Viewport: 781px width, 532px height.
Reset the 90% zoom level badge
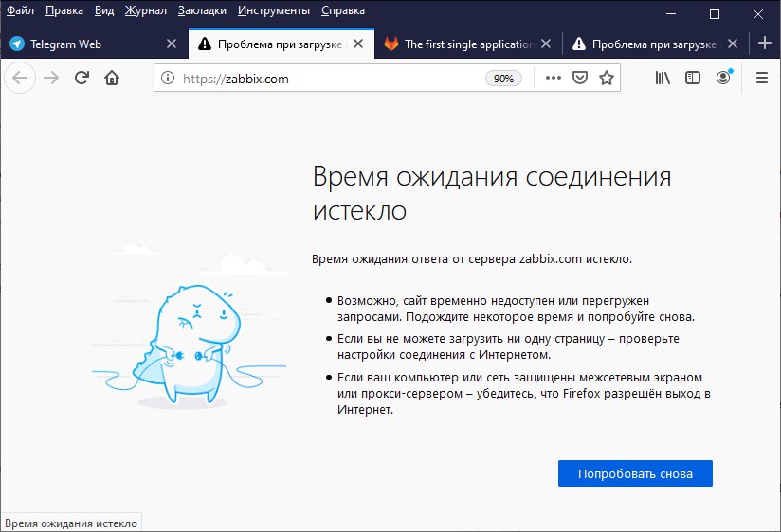tap(503, 79)
